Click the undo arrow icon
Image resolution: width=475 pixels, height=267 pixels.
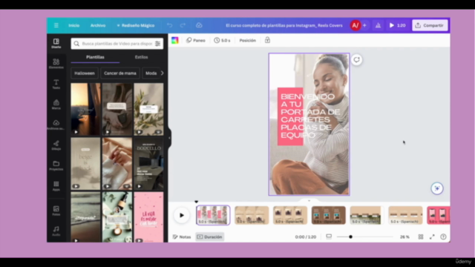coord(169,25)
